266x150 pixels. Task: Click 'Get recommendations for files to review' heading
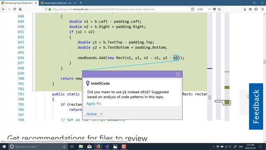77,138
